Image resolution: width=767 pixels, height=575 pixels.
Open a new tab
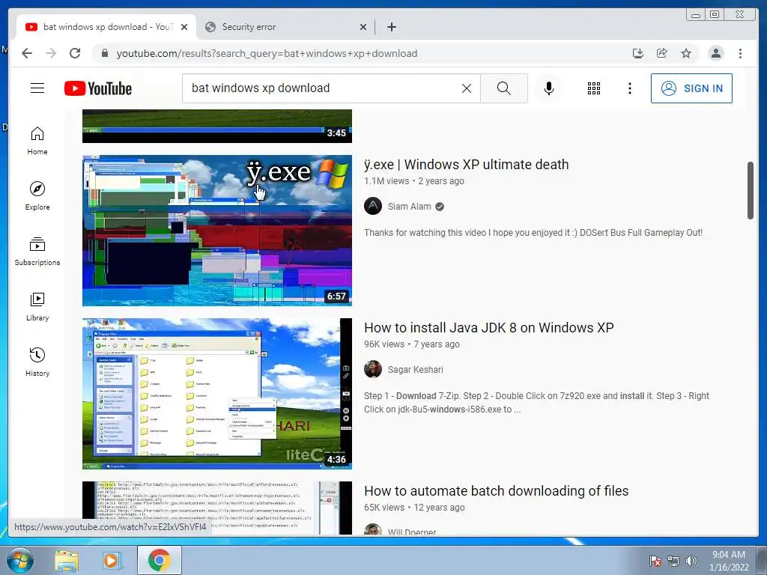click(x=391, y=27)
